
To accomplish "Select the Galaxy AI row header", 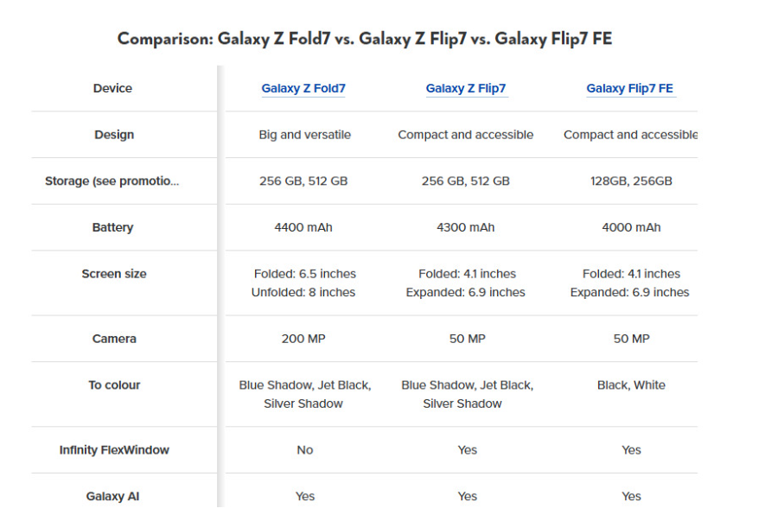I will [x=112, y=497].
